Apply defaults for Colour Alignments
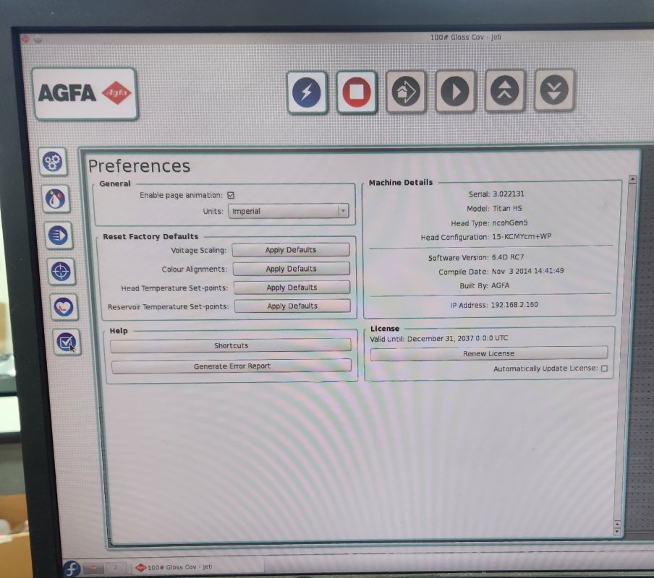Viewport: 654px width, 578px height. 291,269
